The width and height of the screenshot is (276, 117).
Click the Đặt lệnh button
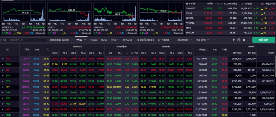click(264, 40)
